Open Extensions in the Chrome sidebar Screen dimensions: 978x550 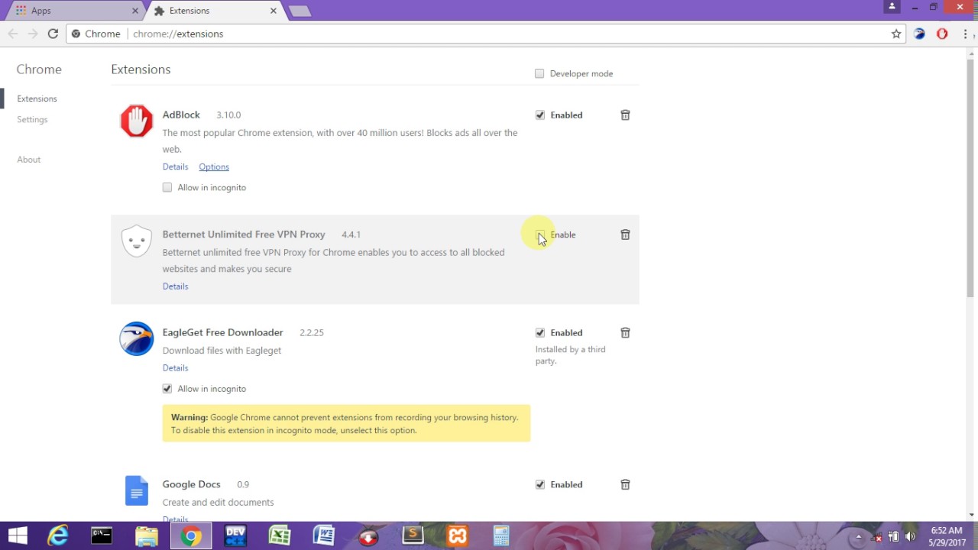click(x=37, y=99)
